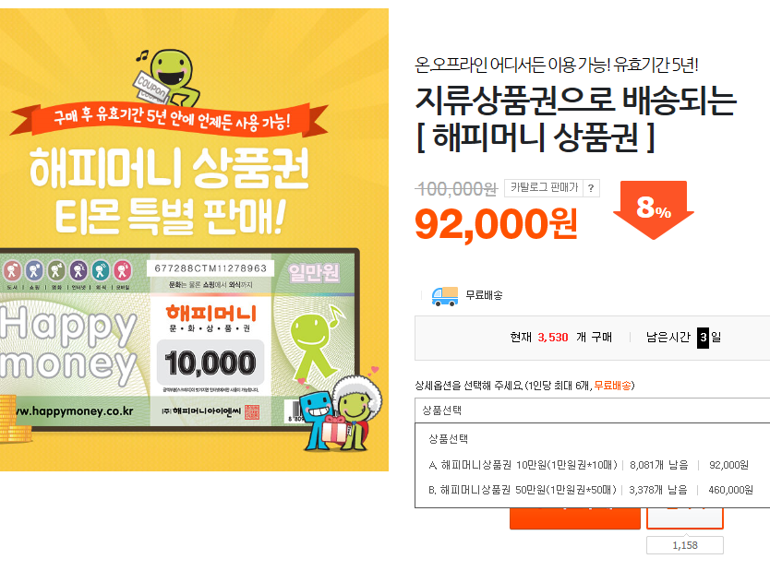Click the question mark help icon
This screenshot has width=770, height=571.
pyautogui.click(x=591, y=188)
